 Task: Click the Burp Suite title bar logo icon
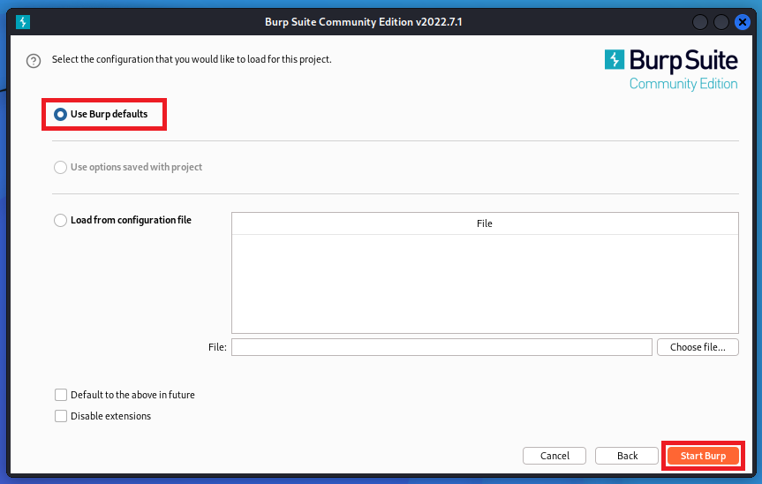(x=23, y=22)
